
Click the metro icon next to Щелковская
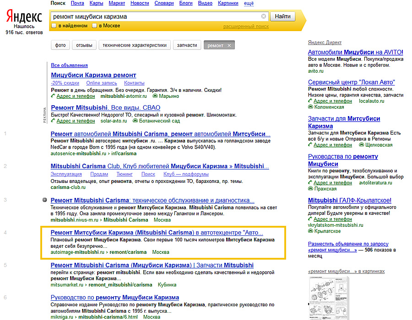[x=361, y=144]
